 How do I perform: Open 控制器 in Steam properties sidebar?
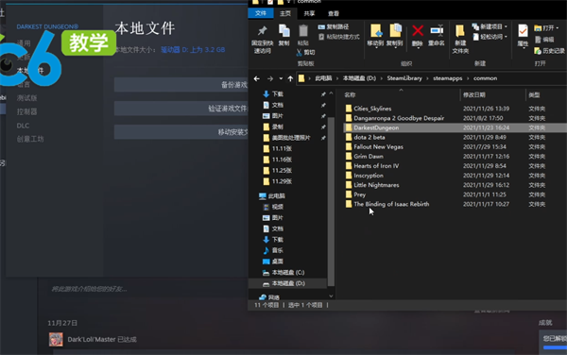26,111
